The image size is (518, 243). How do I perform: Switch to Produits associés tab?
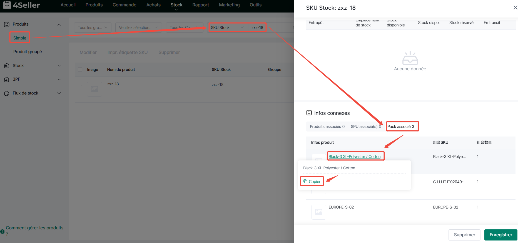(x=327, y=127)
